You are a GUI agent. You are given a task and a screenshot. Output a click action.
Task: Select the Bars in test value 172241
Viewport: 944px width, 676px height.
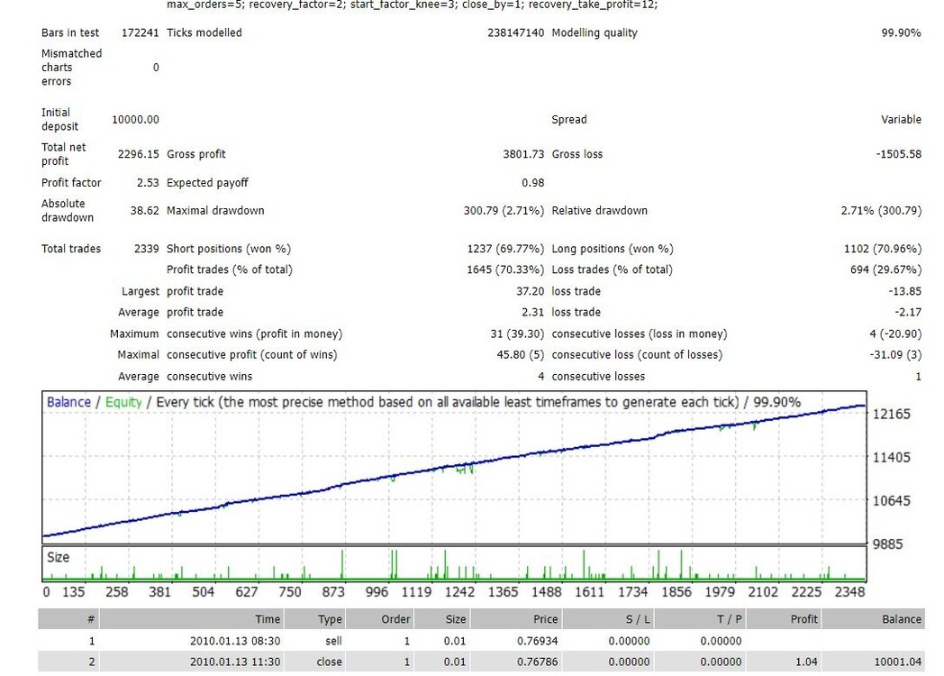click(140, 32)
